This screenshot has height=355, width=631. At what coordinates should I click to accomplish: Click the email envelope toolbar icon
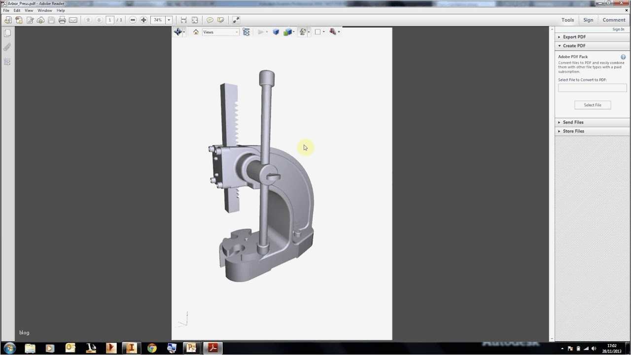(73, 20)
